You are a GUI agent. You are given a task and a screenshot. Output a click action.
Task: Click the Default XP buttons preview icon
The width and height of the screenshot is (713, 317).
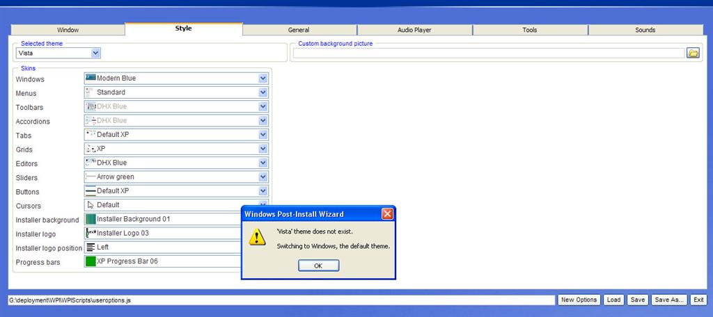click(x=91, y=190)
